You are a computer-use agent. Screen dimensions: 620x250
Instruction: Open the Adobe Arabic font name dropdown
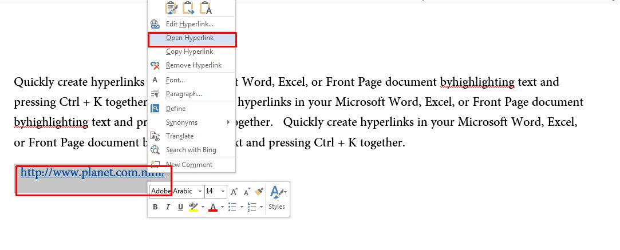pyautogui.click(x=200, y=191)
